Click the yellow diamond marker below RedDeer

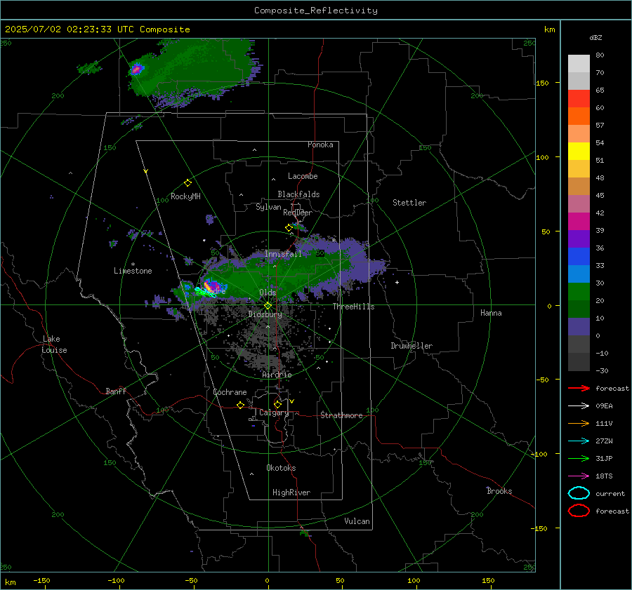click(x=289, y=228)
